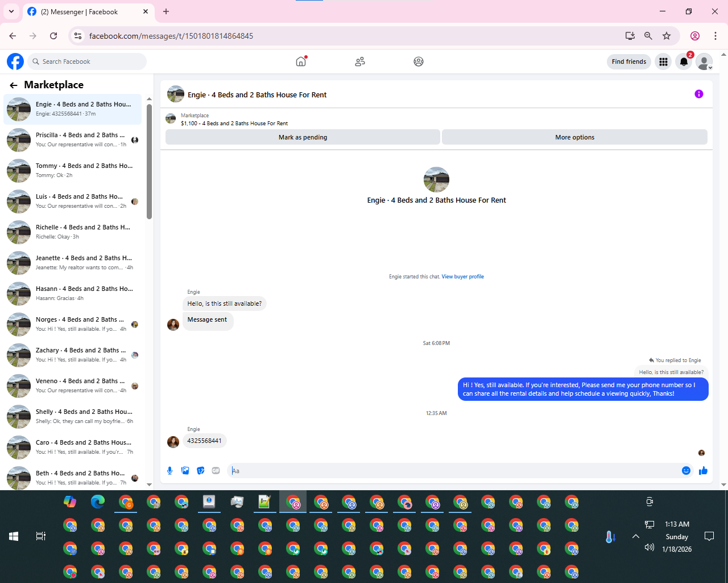Image resolution: width=728 pixels, height=583 pixels.
Task: Open Task View on the taskbar
Action: point(41,536)
